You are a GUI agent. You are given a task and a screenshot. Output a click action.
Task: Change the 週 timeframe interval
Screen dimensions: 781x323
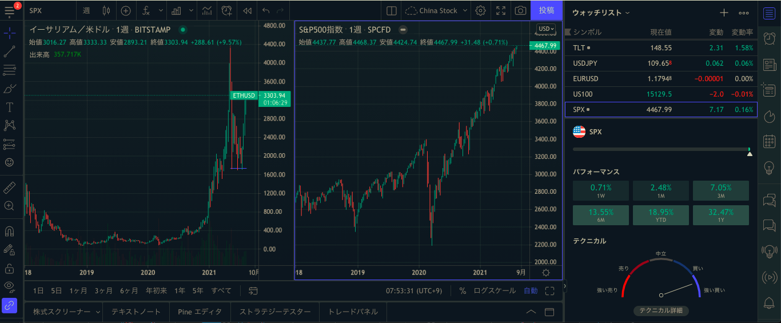(86, 10)
